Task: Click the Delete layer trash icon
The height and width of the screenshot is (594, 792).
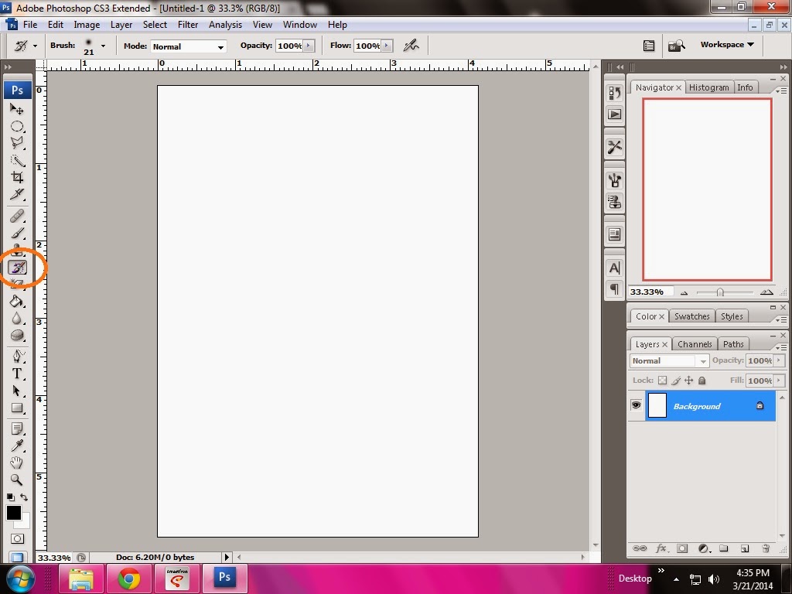Action: (x=765, y=548)
